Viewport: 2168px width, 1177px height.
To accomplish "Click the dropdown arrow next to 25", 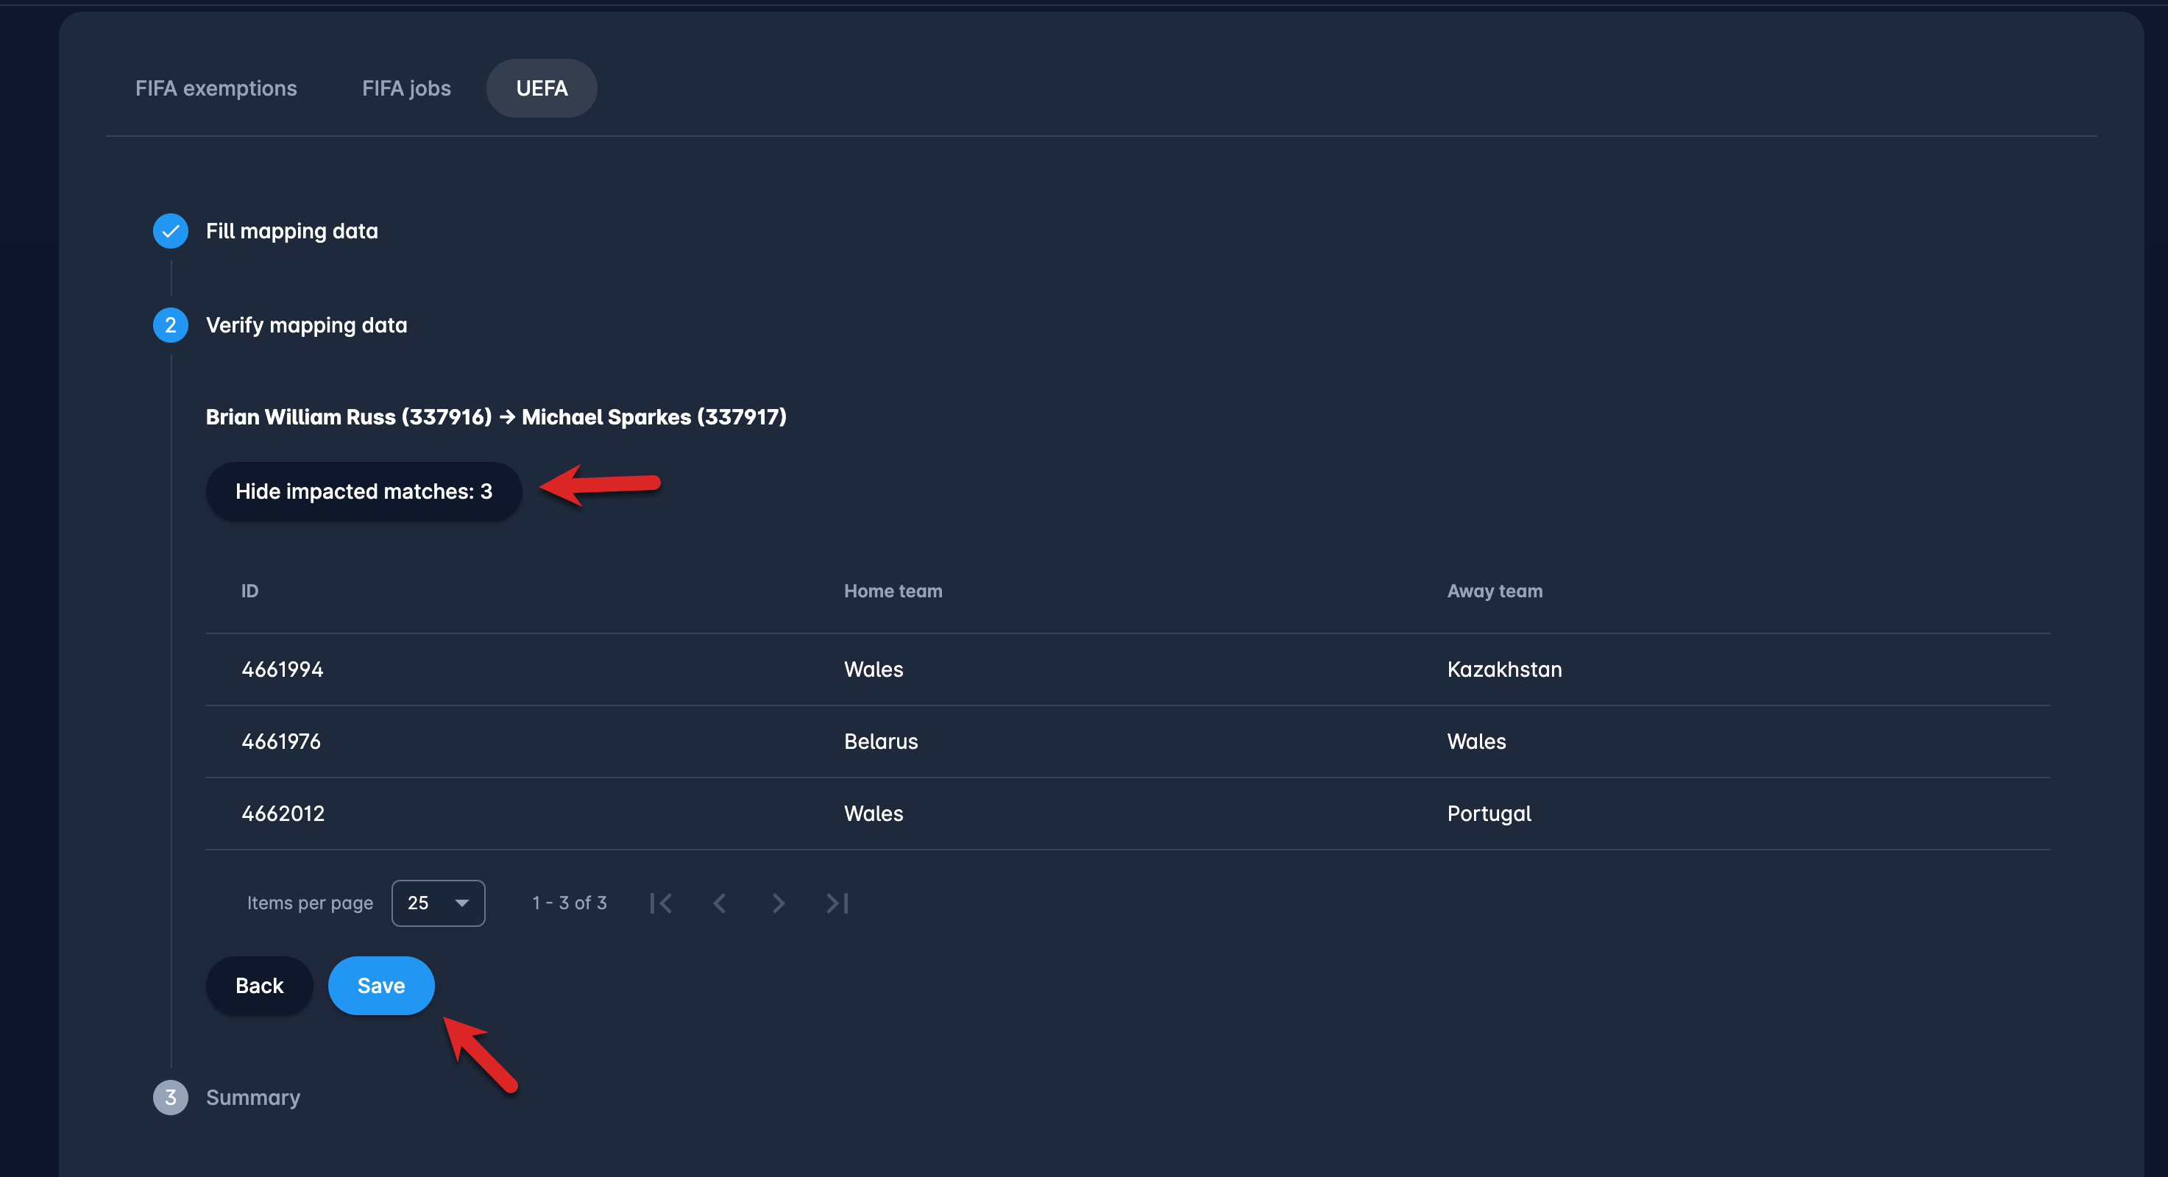I will (x=462, y=903).
